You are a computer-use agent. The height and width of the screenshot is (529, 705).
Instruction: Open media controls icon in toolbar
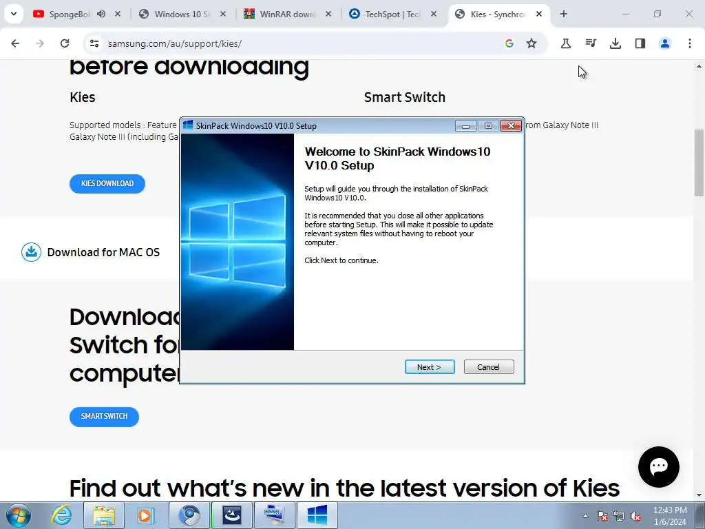590,43
